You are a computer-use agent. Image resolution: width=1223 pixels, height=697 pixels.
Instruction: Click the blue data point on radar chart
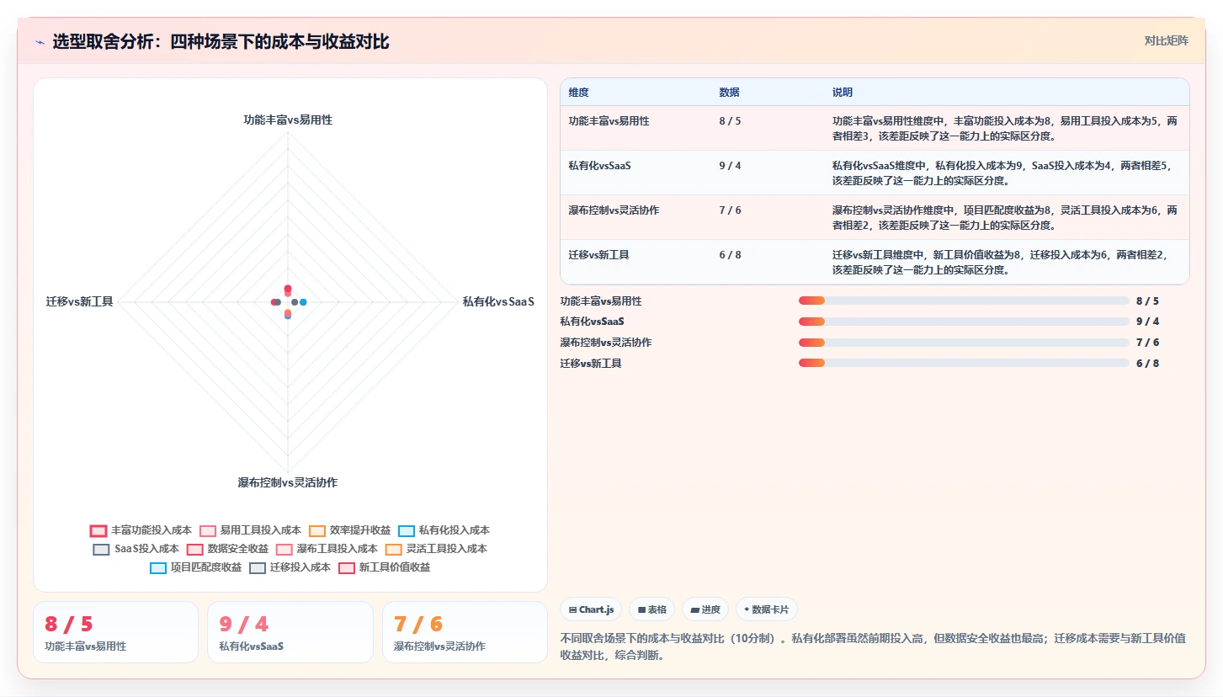coord(303,301)
